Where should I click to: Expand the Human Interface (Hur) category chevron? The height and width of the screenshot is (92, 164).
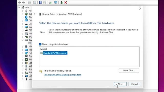(x=23, y=33)
